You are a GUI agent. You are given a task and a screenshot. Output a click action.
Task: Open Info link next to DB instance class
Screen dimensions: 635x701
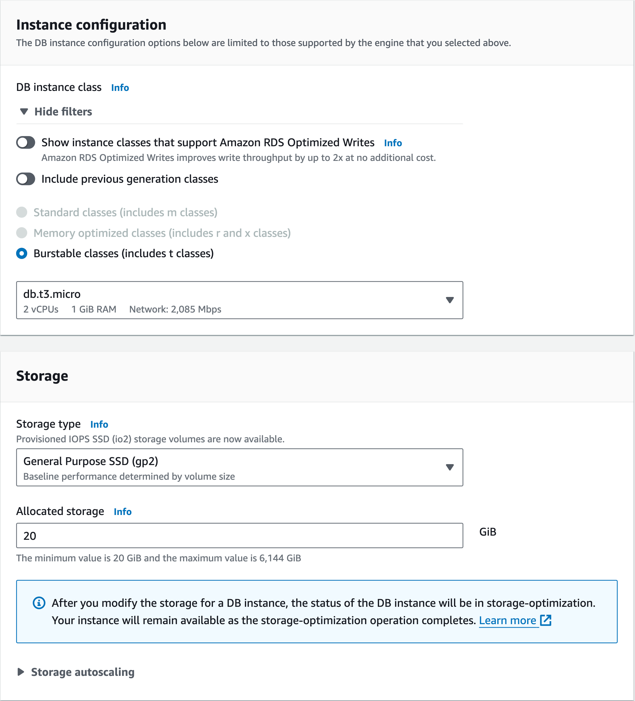[120, 88]
